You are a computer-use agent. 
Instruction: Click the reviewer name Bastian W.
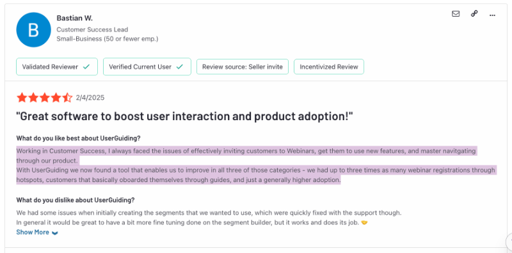74,19
